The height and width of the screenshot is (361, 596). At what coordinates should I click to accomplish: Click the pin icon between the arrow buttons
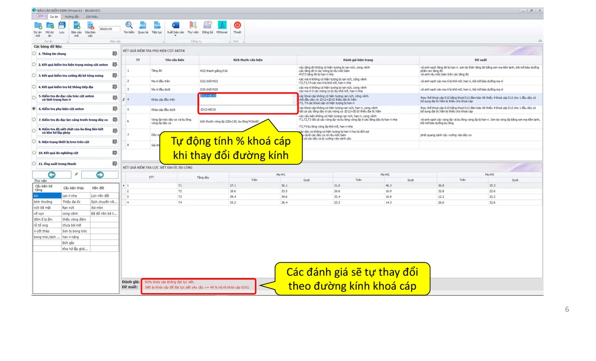pyautogui.click(x=76, y=174)
